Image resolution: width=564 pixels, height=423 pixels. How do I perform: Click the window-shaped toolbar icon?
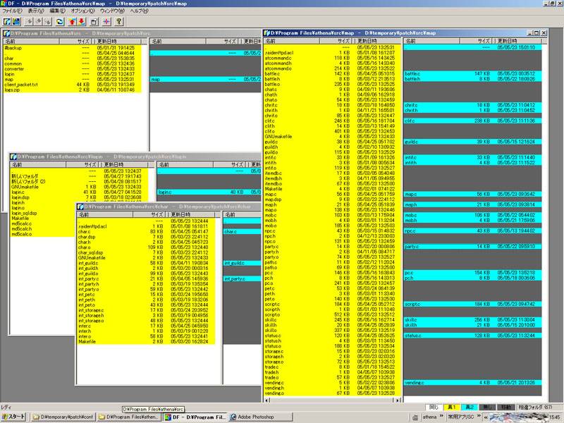pos(94,22)
